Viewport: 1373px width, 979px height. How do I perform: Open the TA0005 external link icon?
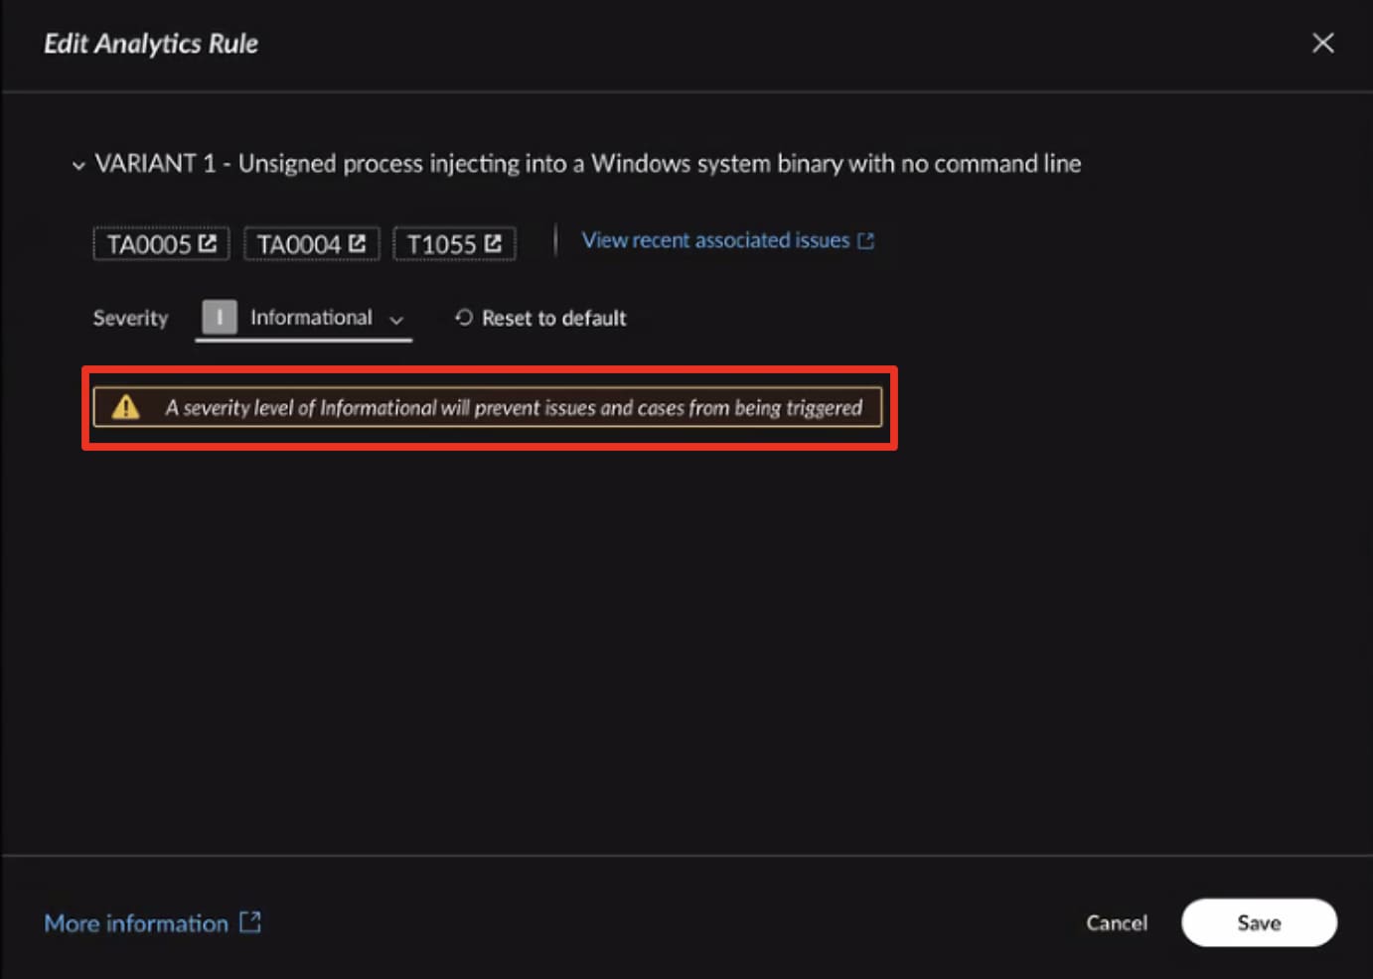coord(208,243)
